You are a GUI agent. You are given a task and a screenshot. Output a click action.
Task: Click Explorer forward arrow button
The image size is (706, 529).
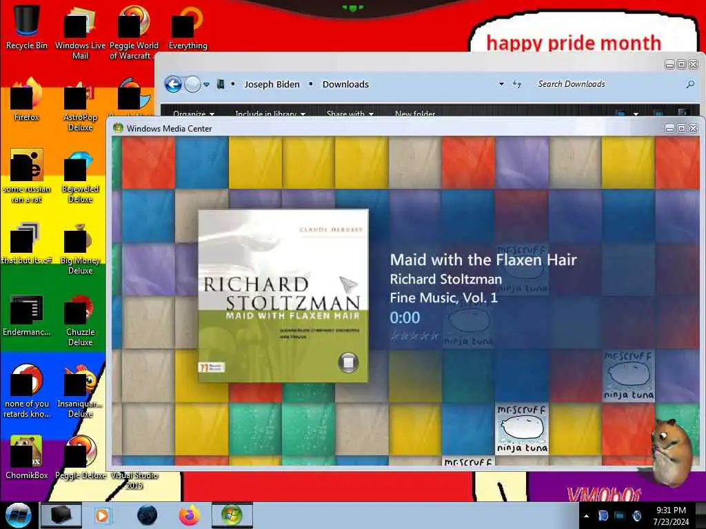point(193,84)
